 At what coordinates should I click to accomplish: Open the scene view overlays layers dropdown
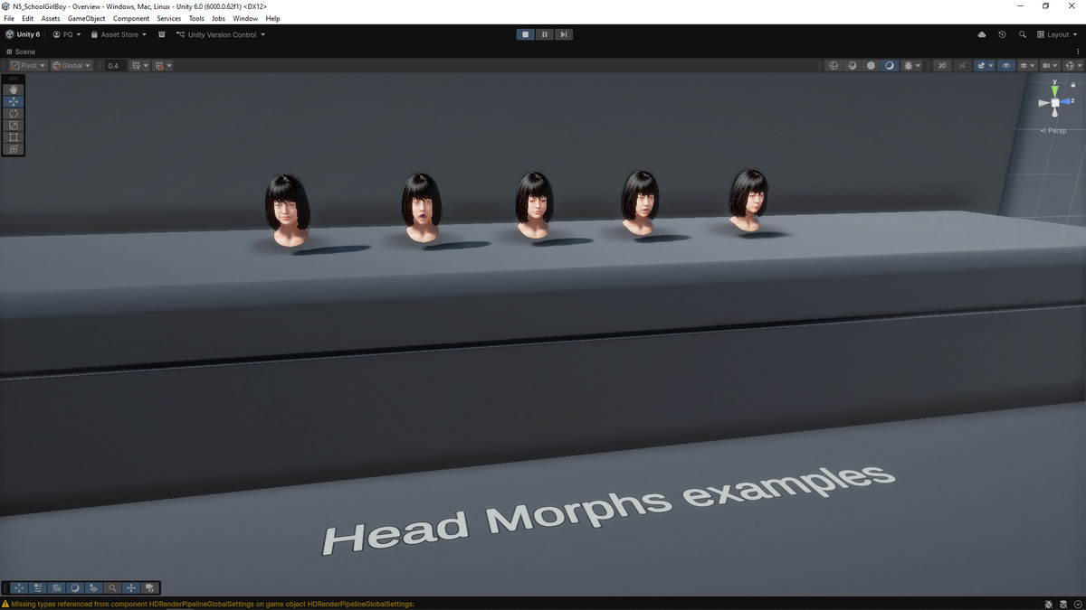pos(1027,65)
